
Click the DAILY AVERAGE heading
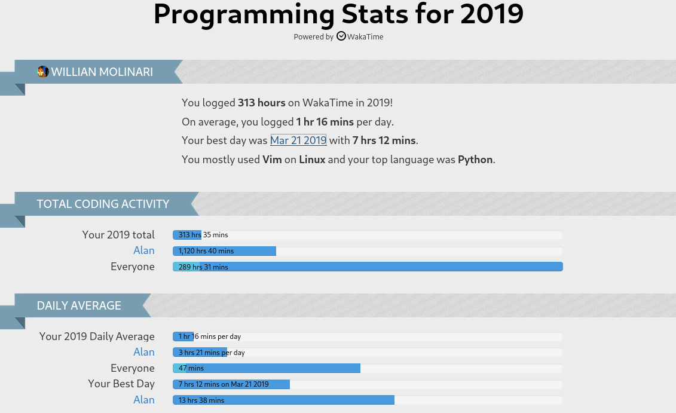79,305
